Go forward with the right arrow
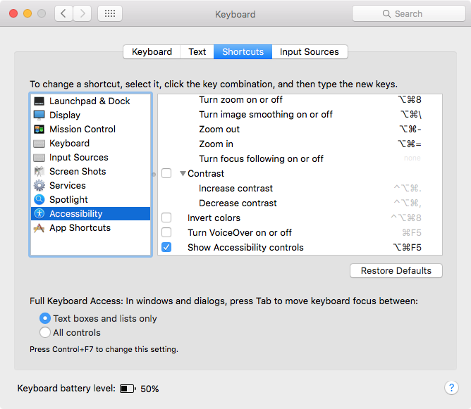The image size is (471, 409). click(x=82, y=13)
